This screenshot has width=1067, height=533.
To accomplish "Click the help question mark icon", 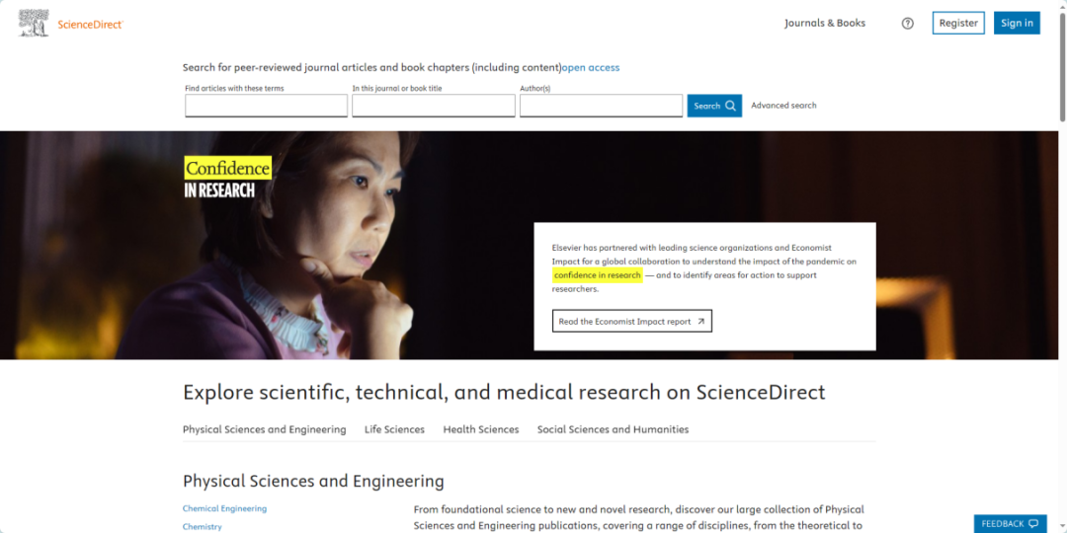I will click(908, 23).
